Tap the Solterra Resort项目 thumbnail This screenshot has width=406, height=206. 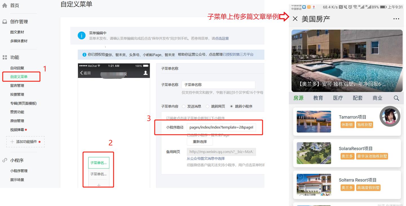tap(314, 185)
